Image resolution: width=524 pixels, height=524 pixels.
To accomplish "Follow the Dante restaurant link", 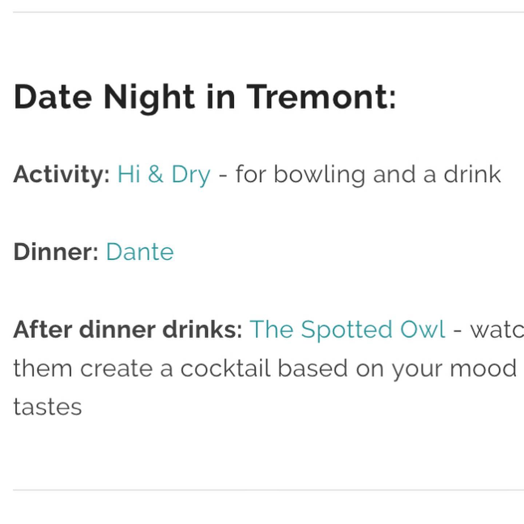I will tap(140, 252).
